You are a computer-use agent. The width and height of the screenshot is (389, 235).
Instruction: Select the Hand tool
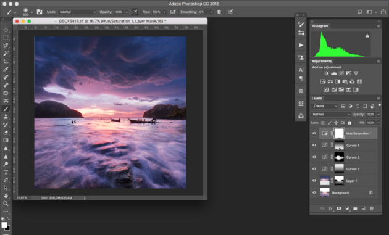coord(6,196)
